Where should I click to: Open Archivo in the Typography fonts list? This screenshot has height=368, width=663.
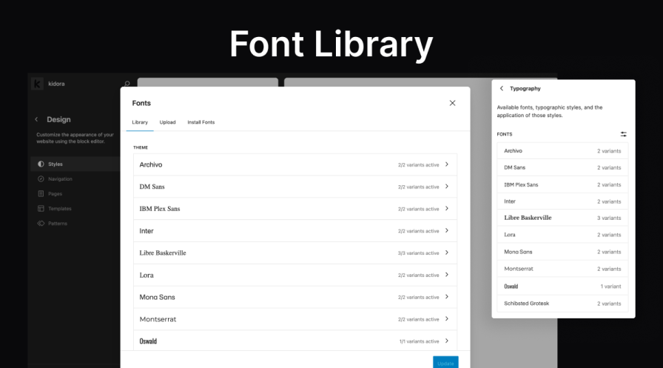click(562, 150)
